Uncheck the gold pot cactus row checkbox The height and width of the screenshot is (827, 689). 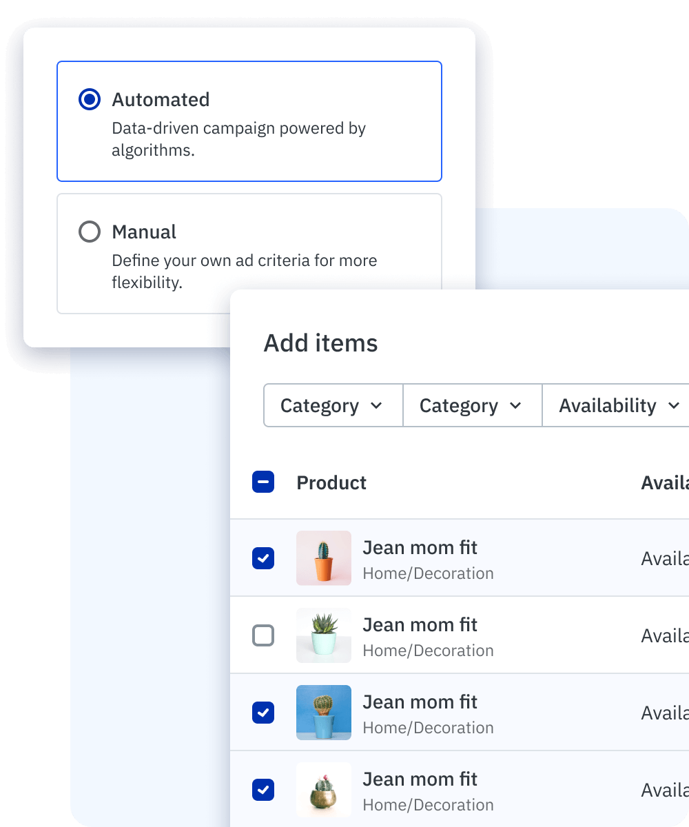[x=263, y=790]
